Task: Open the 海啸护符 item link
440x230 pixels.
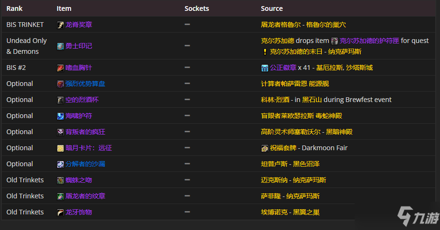Action: [79, 116]
